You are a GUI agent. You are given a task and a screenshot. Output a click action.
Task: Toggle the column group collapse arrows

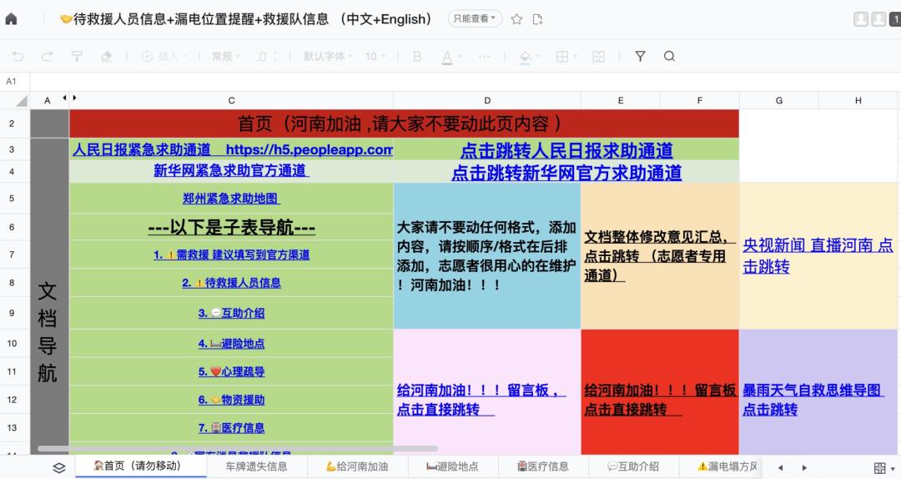[69, 98]
